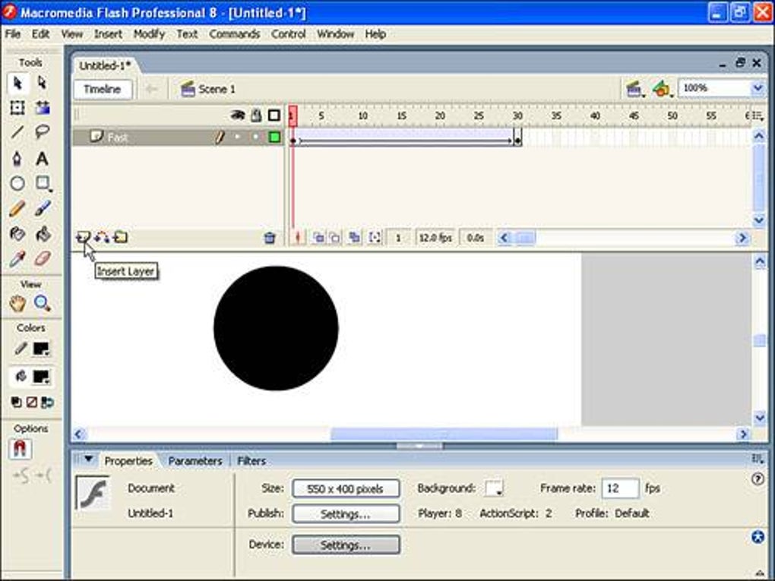
Task: Switch to the Filters tab
Action: (251, 460)
